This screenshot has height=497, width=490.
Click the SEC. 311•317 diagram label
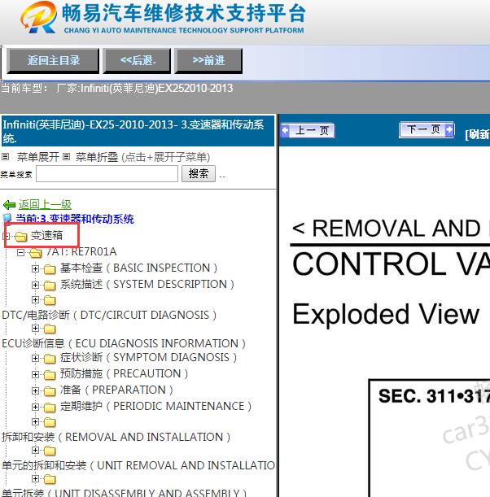tap(434, 396)
